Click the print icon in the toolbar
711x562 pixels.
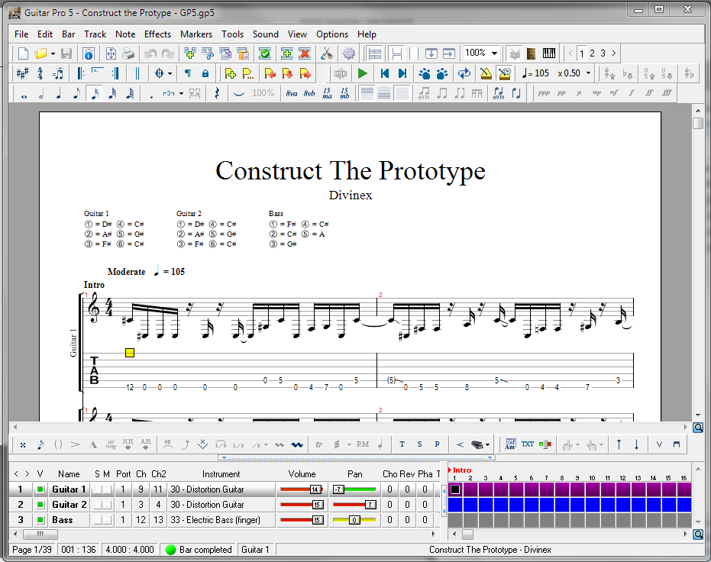pyautogui.click(x=128, y=53)
